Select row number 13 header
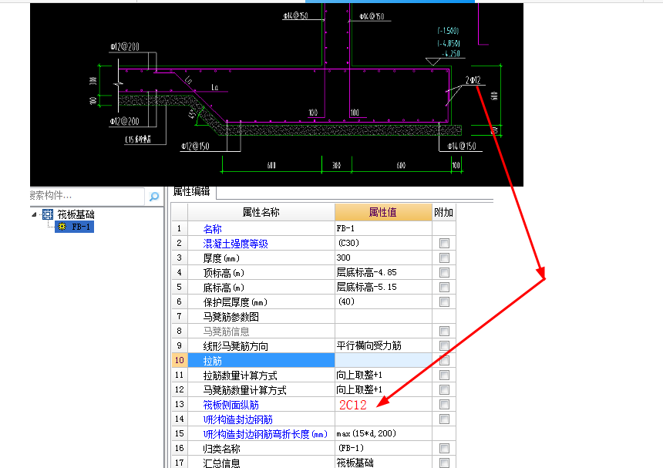The width and height of the screenshot is (663, 468). click(180, 405)
